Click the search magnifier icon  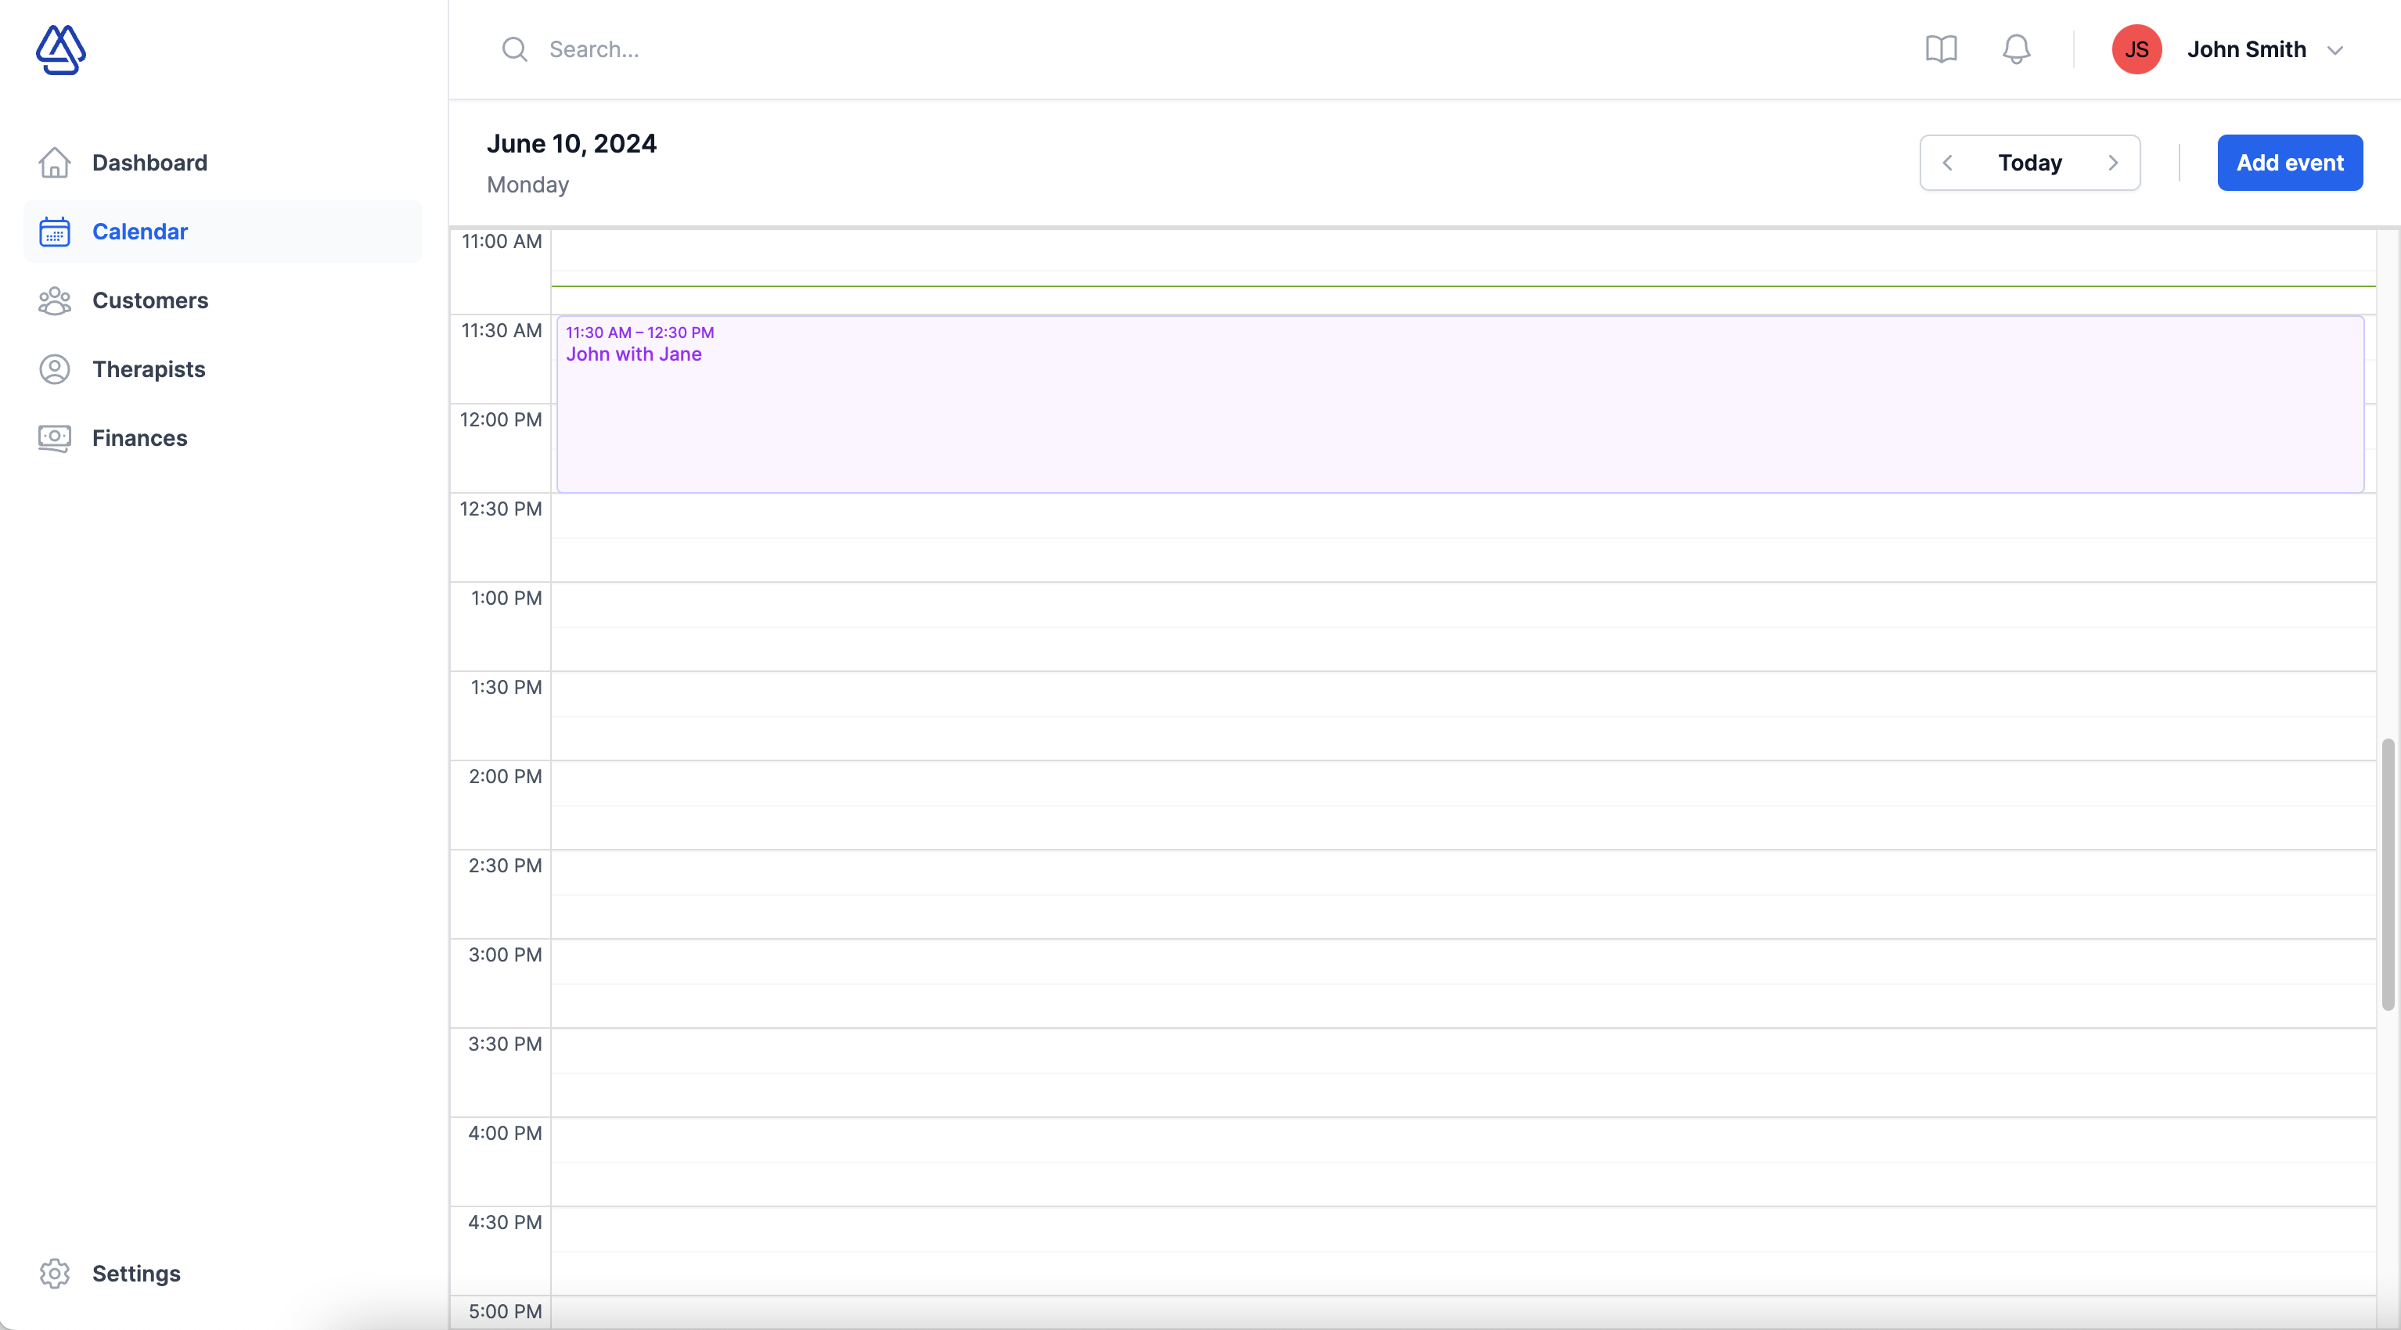[x=514, y=49]
